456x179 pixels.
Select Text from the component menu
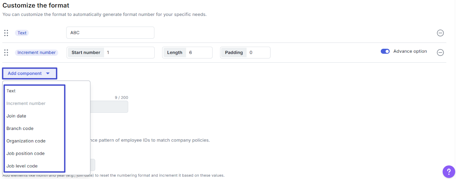(x=11, y=91)
